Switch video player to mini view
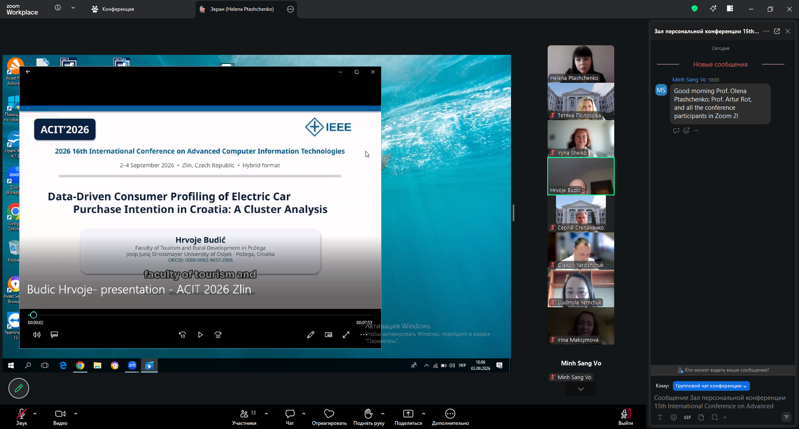The height and width of the screenshot is (429, 799). point(328,335)
